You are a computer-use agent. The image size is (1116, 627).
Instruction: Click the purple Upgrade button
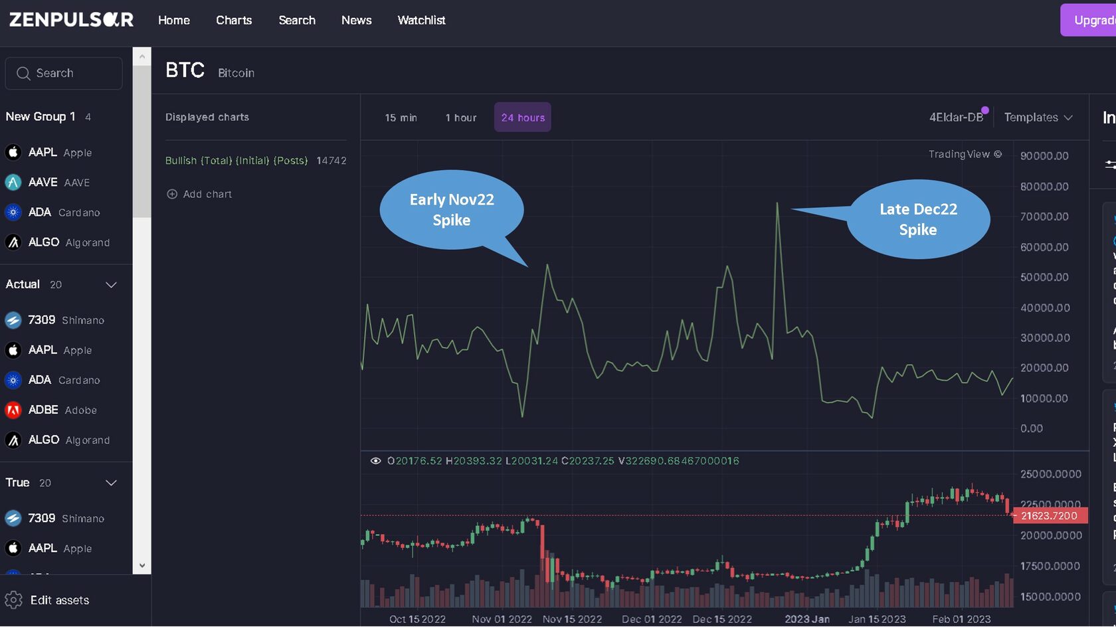(x=1088, y=20)
